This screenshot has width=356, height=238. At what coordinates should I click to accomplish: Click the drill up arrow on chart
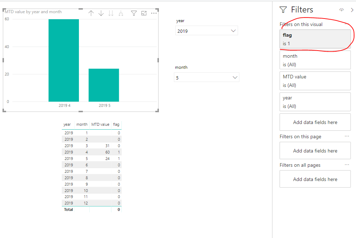[91, 13]
